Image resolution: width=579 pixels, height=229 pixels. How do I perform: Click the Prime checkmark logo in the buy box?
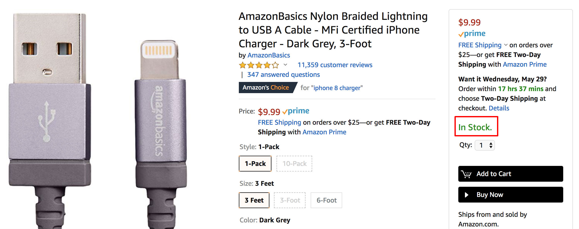click(472, 33)
